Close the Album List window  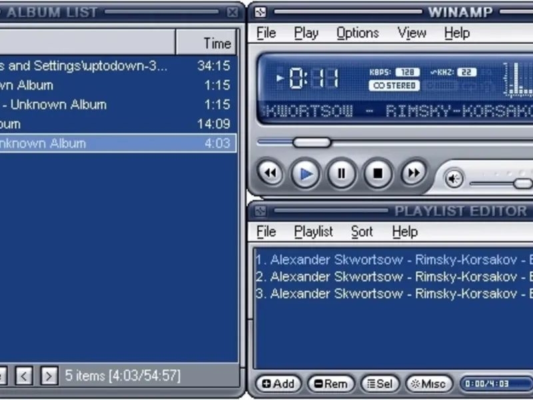pos(233,13)
